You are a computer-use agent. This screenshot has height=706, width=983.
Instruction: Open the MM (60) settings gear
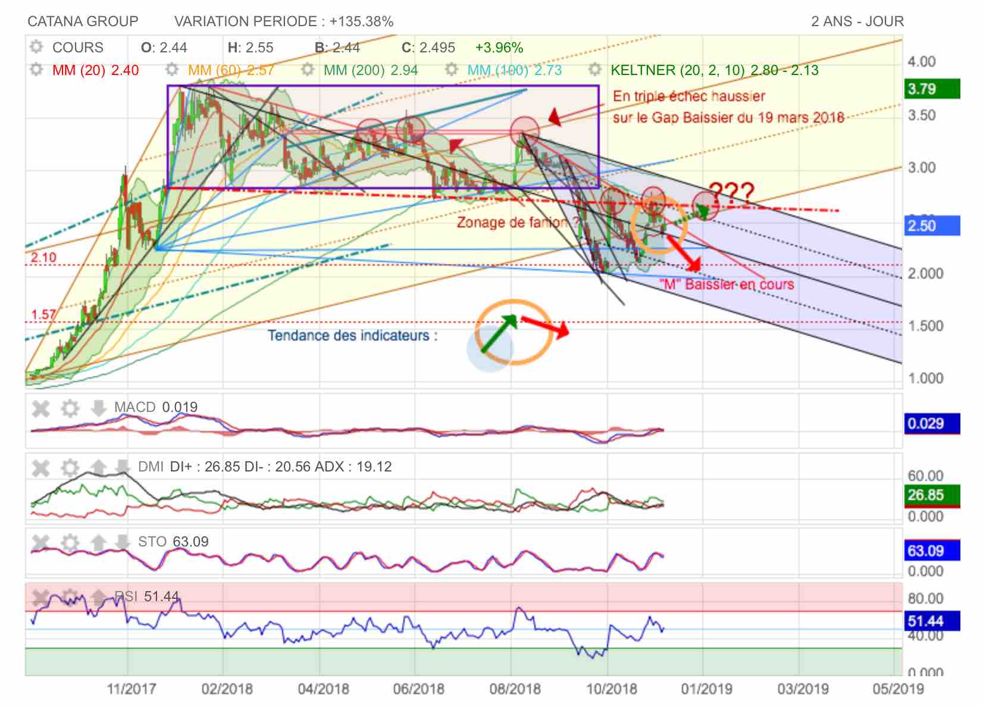coord(172,70)
